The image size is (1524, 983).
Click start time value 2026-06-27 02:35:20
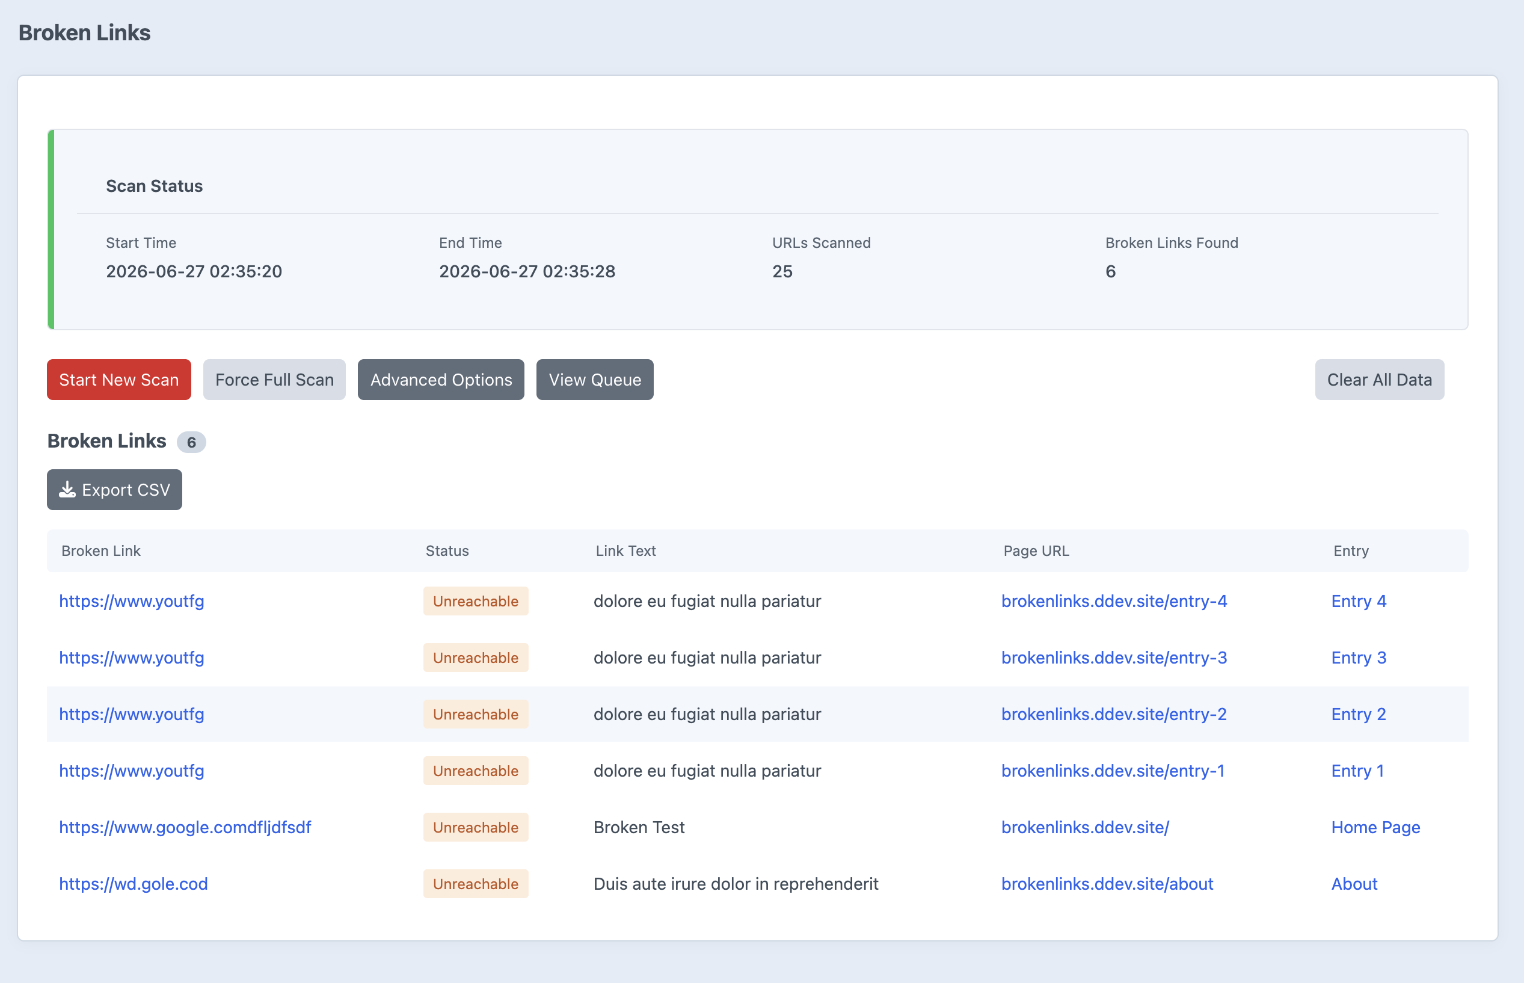[194, 271]
